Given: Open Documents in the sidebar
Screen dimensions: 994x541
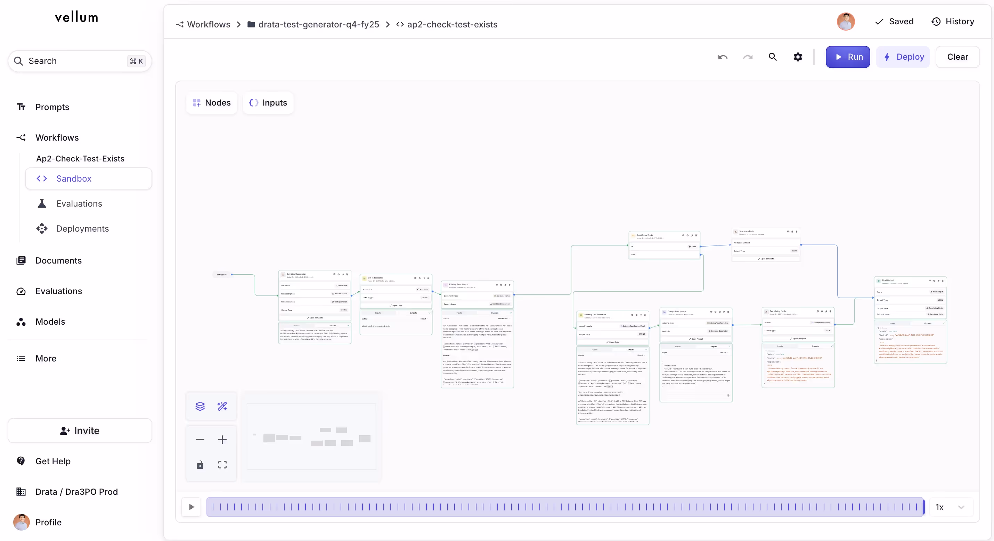Looking at the screenshot, I should pyautogui.click(x=58, y=261).
